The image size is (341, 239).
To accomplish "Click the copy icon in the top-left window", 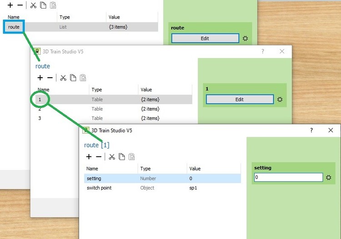I will (43, 5).
